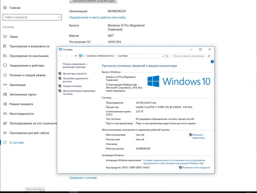
Task: Click Система breadcrumb item in address bar
Action: [x=123, y=56]
